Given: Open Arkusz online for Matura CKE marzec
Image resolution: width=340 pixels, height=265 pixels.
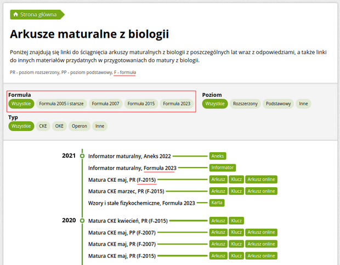Looking at the screenshot, I should (x=261, y=191).
